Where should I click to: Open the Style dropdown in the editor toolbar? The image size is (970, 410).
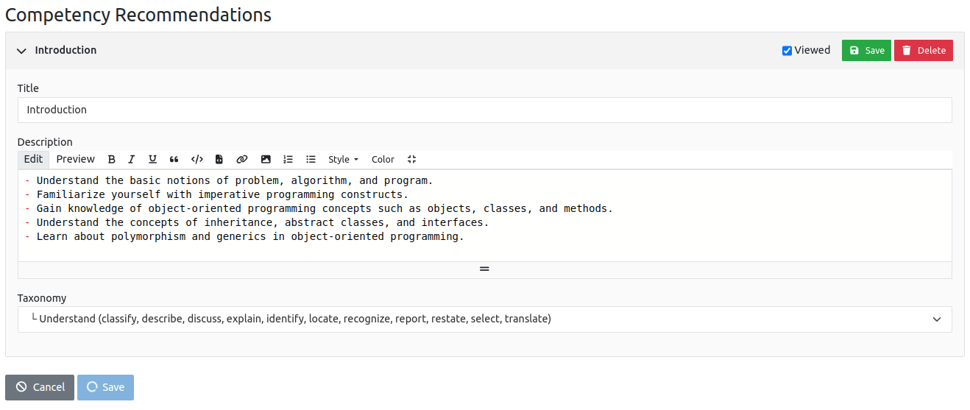click(343, 160)
